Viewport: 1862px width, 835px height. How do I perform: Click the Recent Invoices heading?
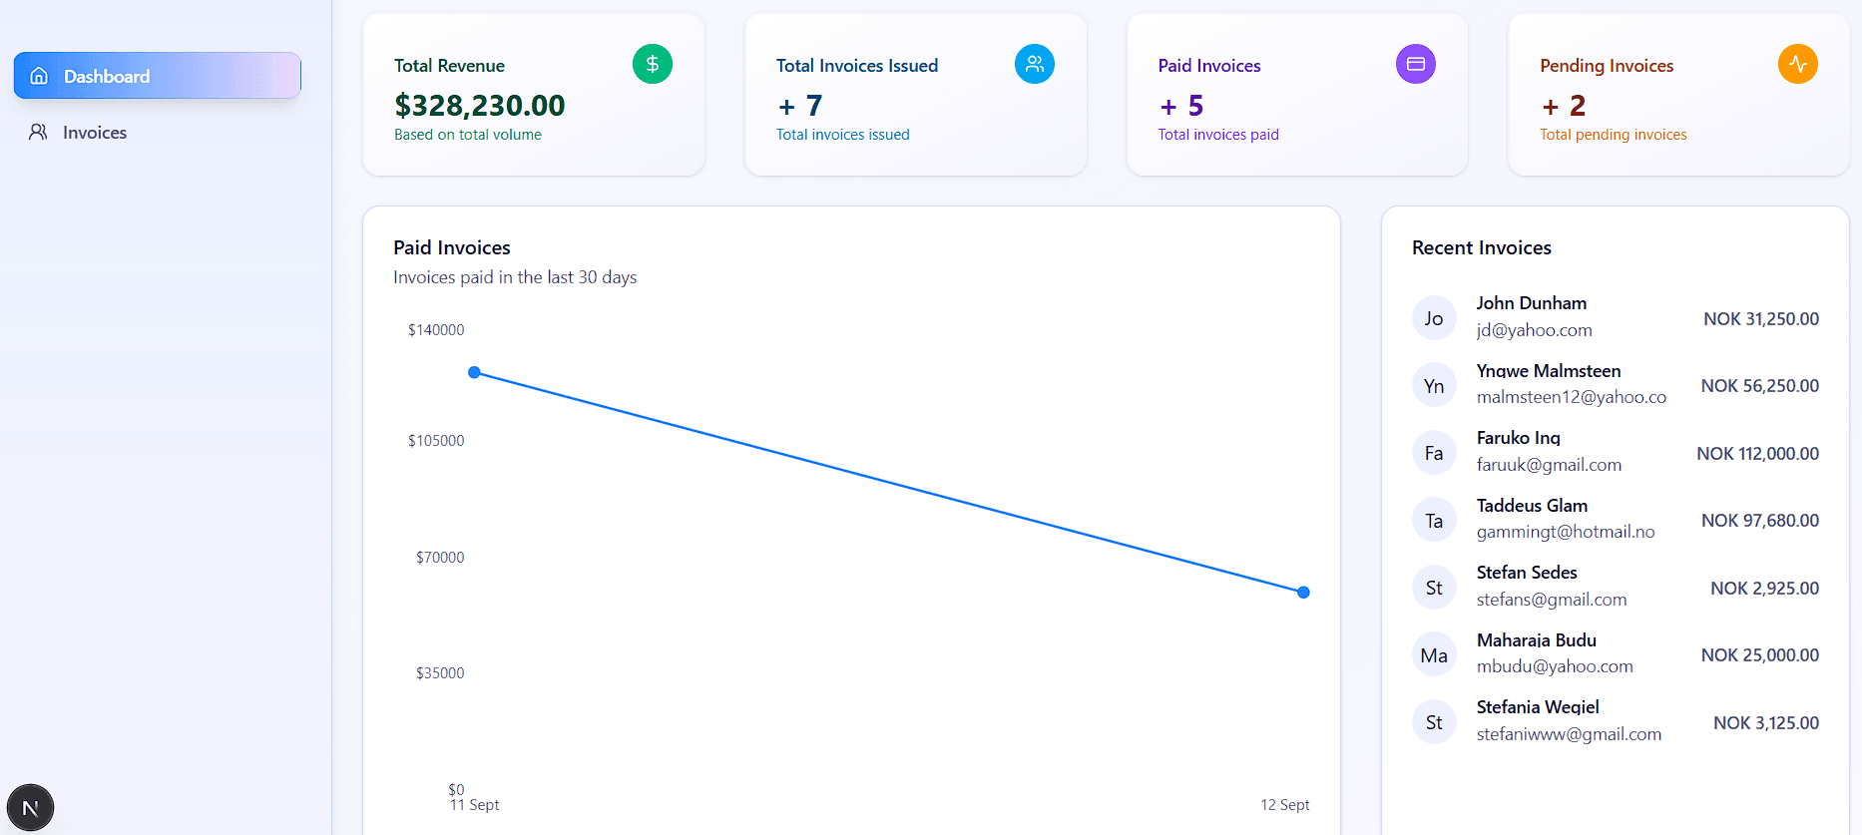pos(1481,248)
